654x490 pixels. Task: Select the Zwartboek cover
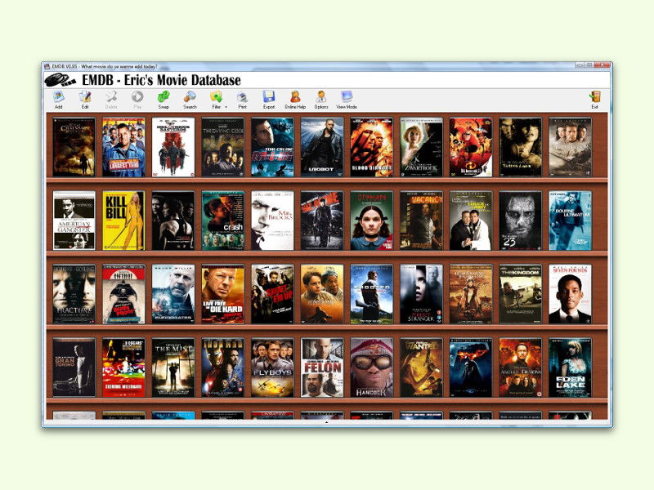coord(421,147)
